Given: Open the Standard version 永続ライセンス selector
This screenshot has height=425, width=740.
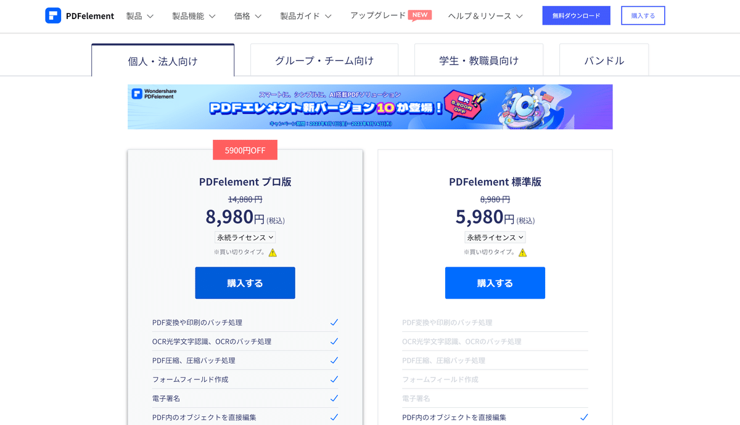Looking at the screenshot, I should 495,237.
